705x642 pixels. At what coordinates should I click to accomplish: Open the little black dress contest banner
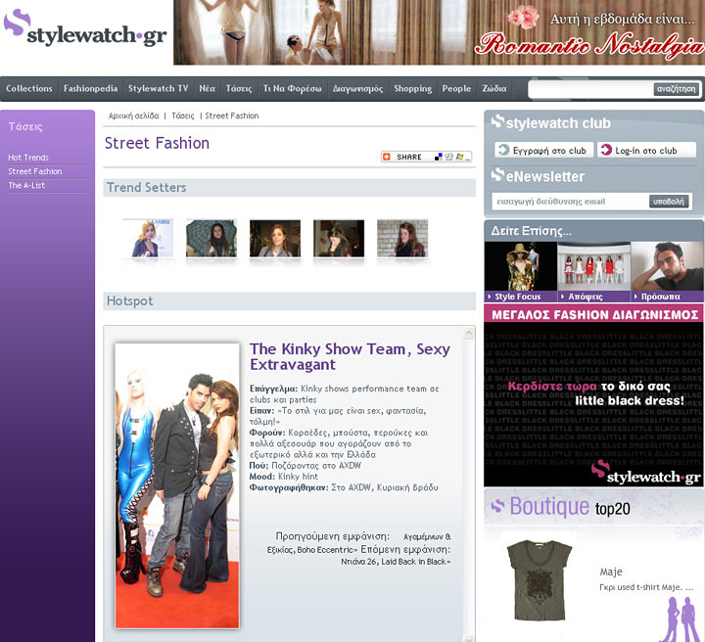click(x=593, y=395)
